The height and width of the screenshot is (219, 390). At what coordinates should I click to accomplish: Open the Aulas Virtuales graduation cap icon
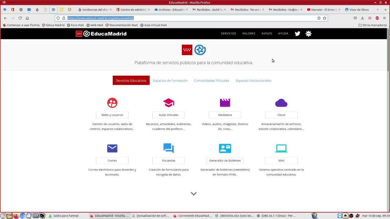168,103
